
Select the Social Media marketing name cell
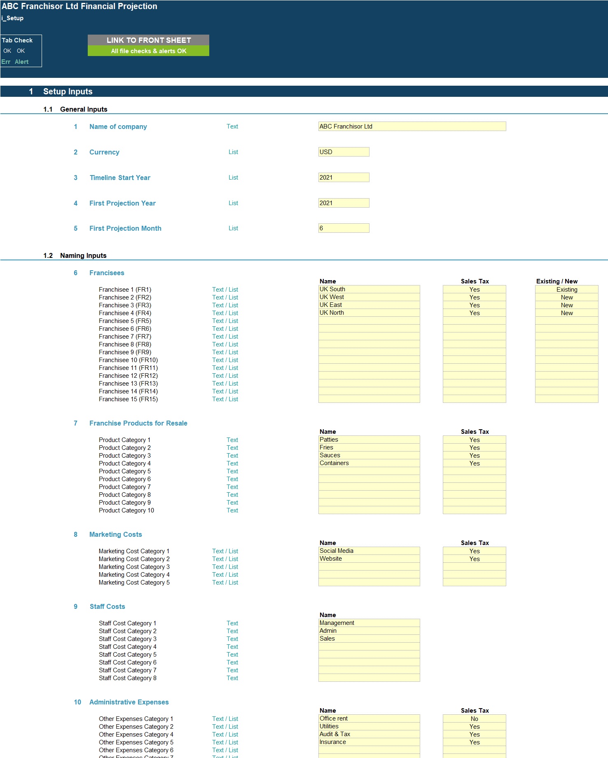(369, 551)
